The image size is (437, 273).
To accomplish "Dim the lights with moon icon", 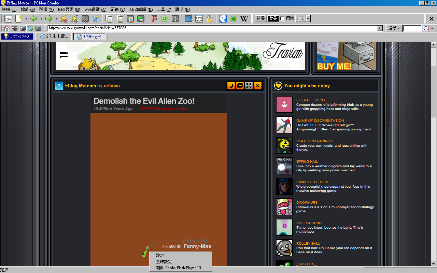I will (x=231, y=86).
